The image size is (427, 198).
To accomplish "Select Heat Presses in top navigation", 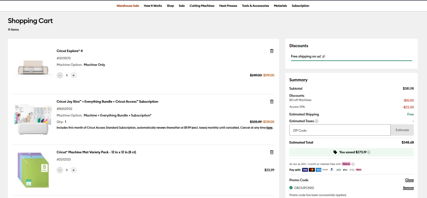I will tap(228, 6).
